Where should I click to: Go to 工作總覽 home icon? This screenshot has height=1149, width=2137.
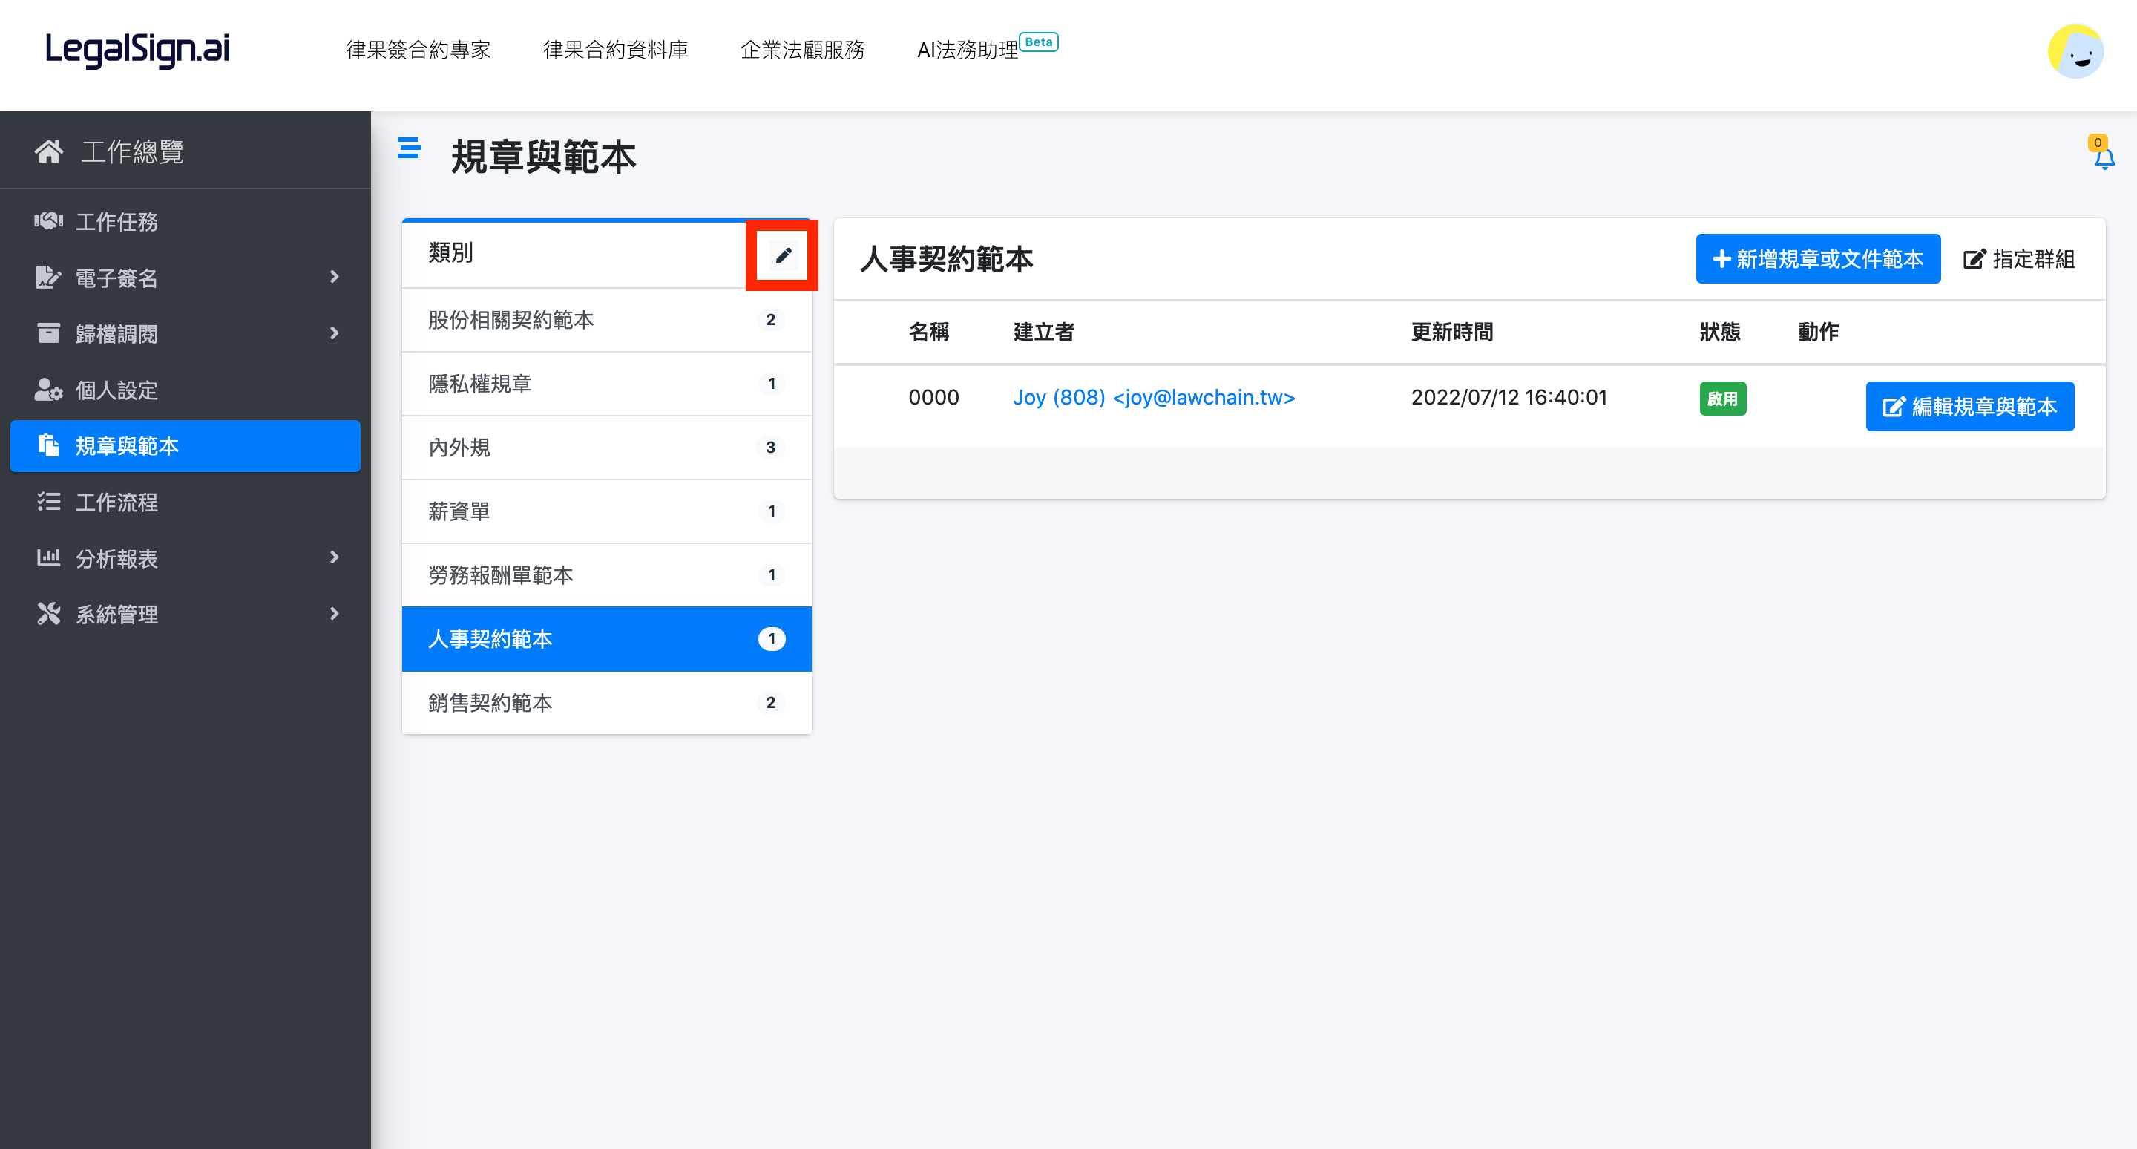49,151
